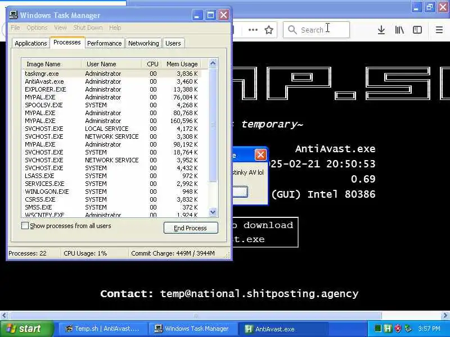Viewport: 450px width, 337px height.
Task: Select the Processes tab
Action: [67, 43]
